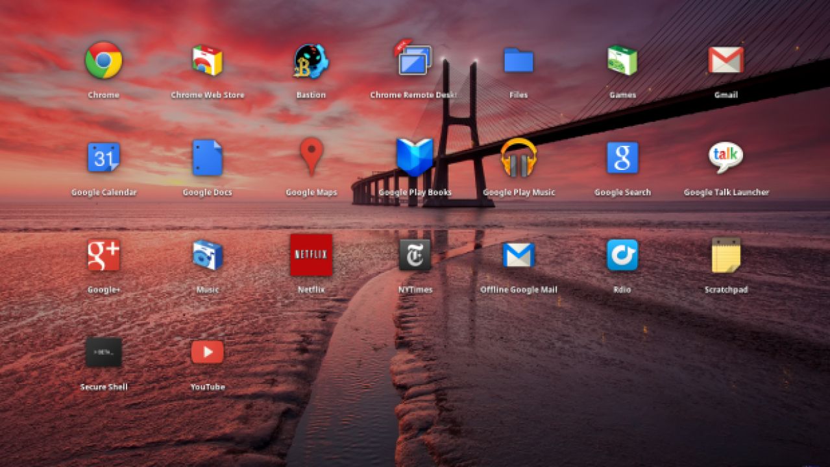Open the Chrome browser app
The image size is (830, 467).
tap(104, 60)
